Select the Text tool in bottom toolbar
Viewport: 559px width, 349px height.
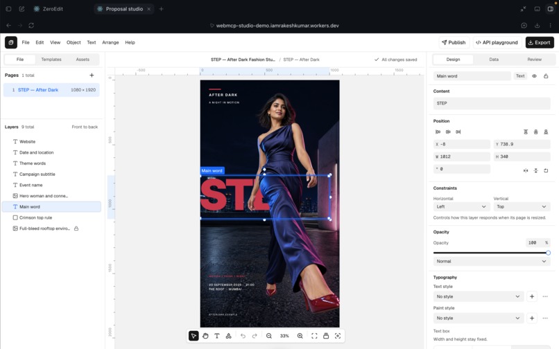(217, 336)
